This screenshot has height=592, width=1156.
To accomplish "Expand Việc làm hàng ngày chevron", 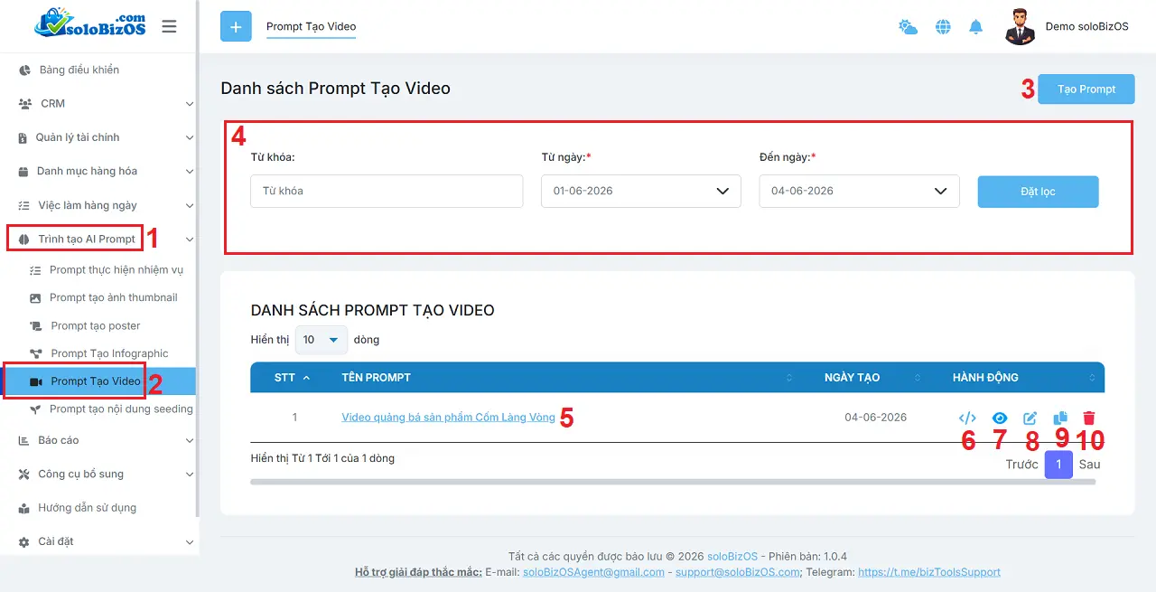I will pyautogui.click(x=190, y=205).
